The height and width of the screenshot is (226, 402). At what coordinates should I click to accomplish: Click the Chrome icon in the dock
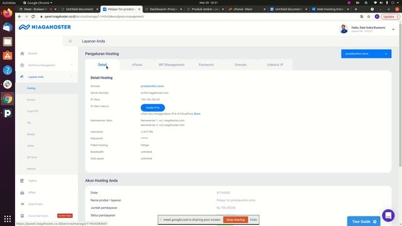(x=8, y=99)
